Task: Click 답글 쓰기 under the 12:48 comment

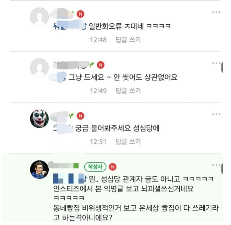Action: pos(128,40)
